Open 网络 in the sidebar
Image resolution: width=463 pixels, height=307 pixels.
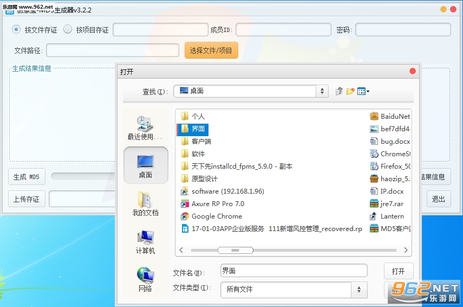[x=145, y=279]
